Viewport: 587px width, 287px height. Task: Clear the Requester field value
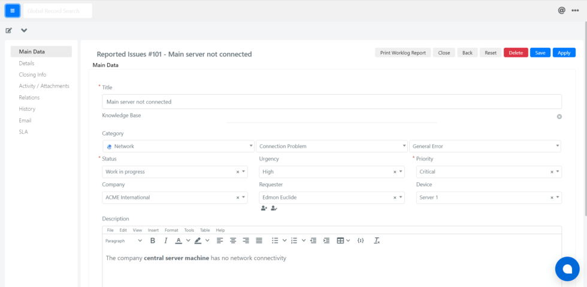click(395, 197)
